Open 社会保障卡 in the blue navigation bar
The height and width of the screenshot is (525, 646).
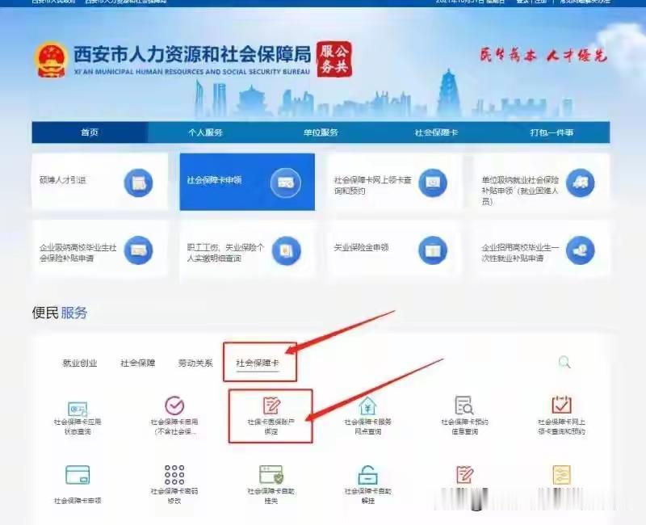436,132
